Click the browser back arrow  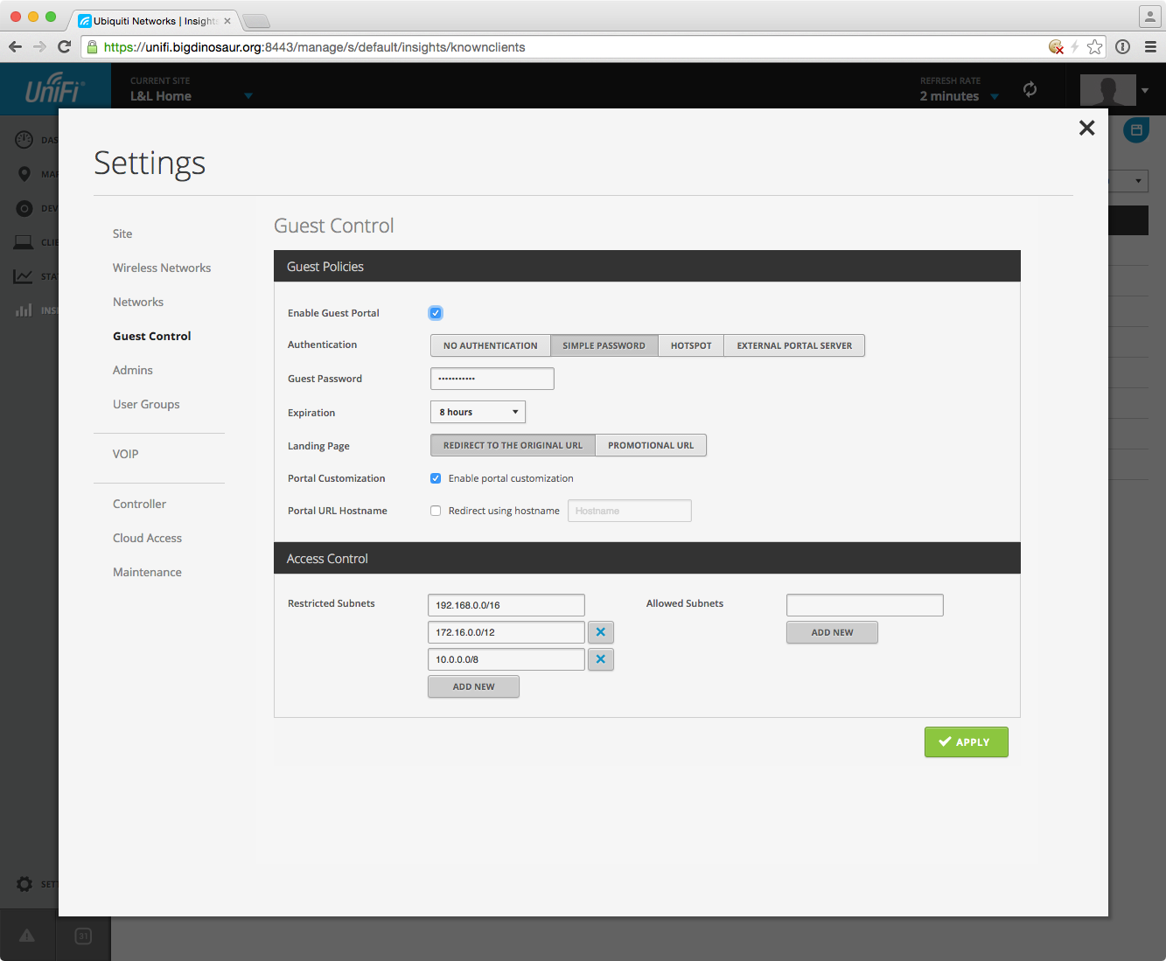[x=15, y=47]
